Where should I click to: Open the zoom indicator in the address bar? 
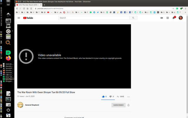tap(173, 9)
